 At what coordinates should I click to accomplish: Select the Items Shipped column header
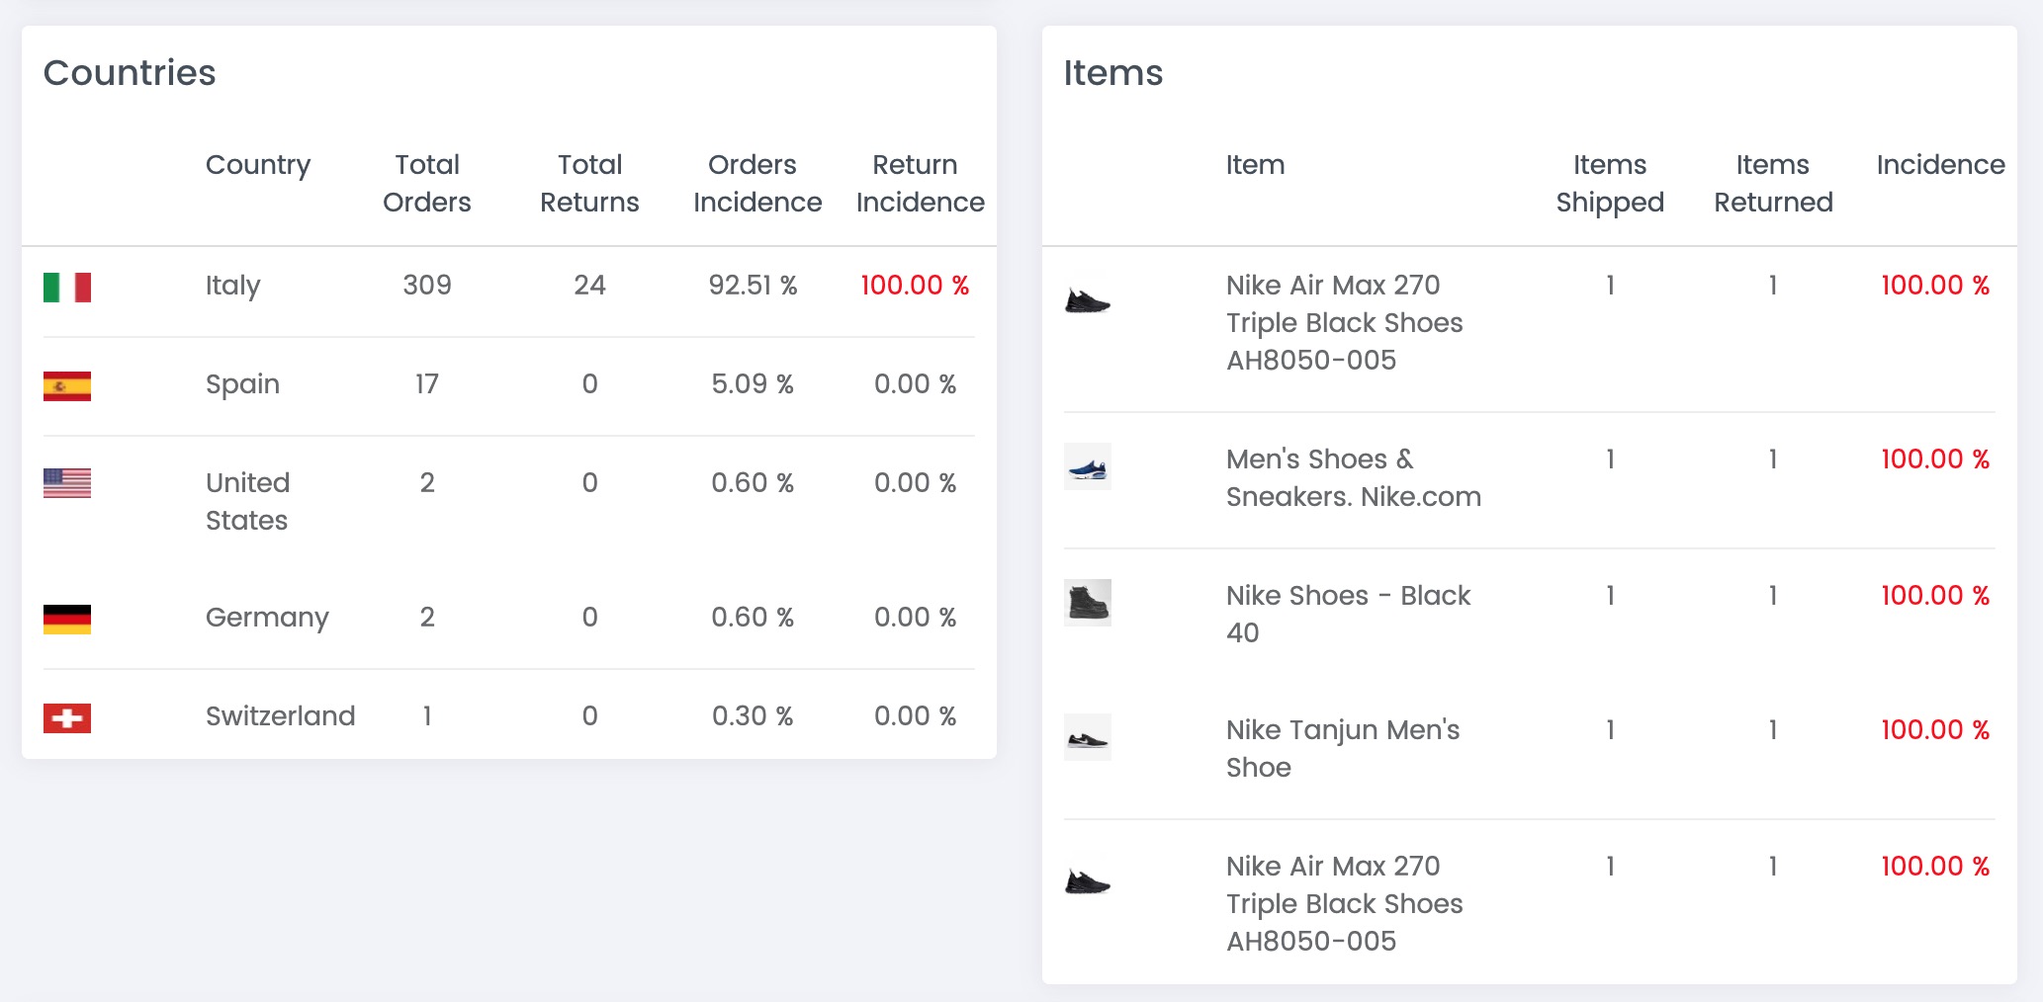[x=1610, y=183]
